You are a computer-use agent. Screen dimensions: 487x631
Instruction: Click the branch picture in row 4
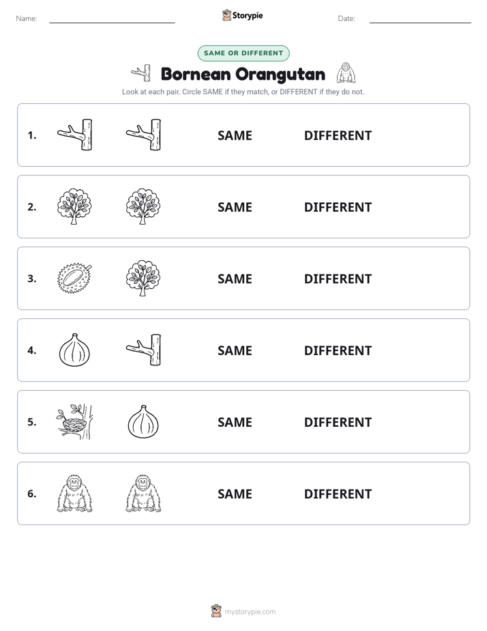point(143,350)
